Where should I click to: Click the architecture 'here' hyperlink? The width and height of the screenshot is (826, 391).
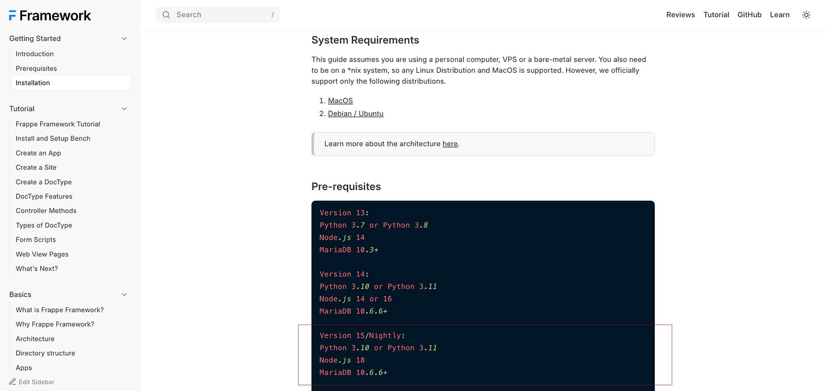coord(450,143)
